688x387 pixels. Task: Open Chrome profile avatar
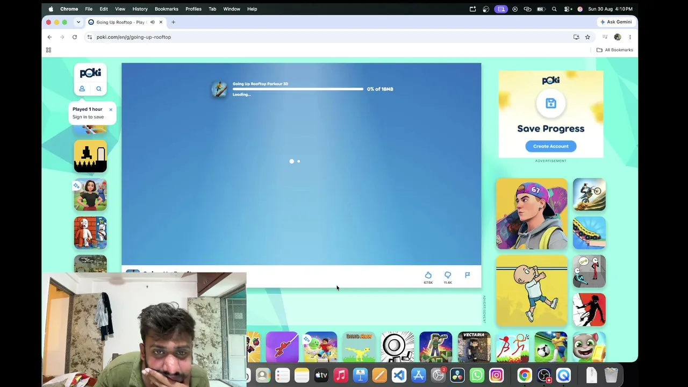618,37
